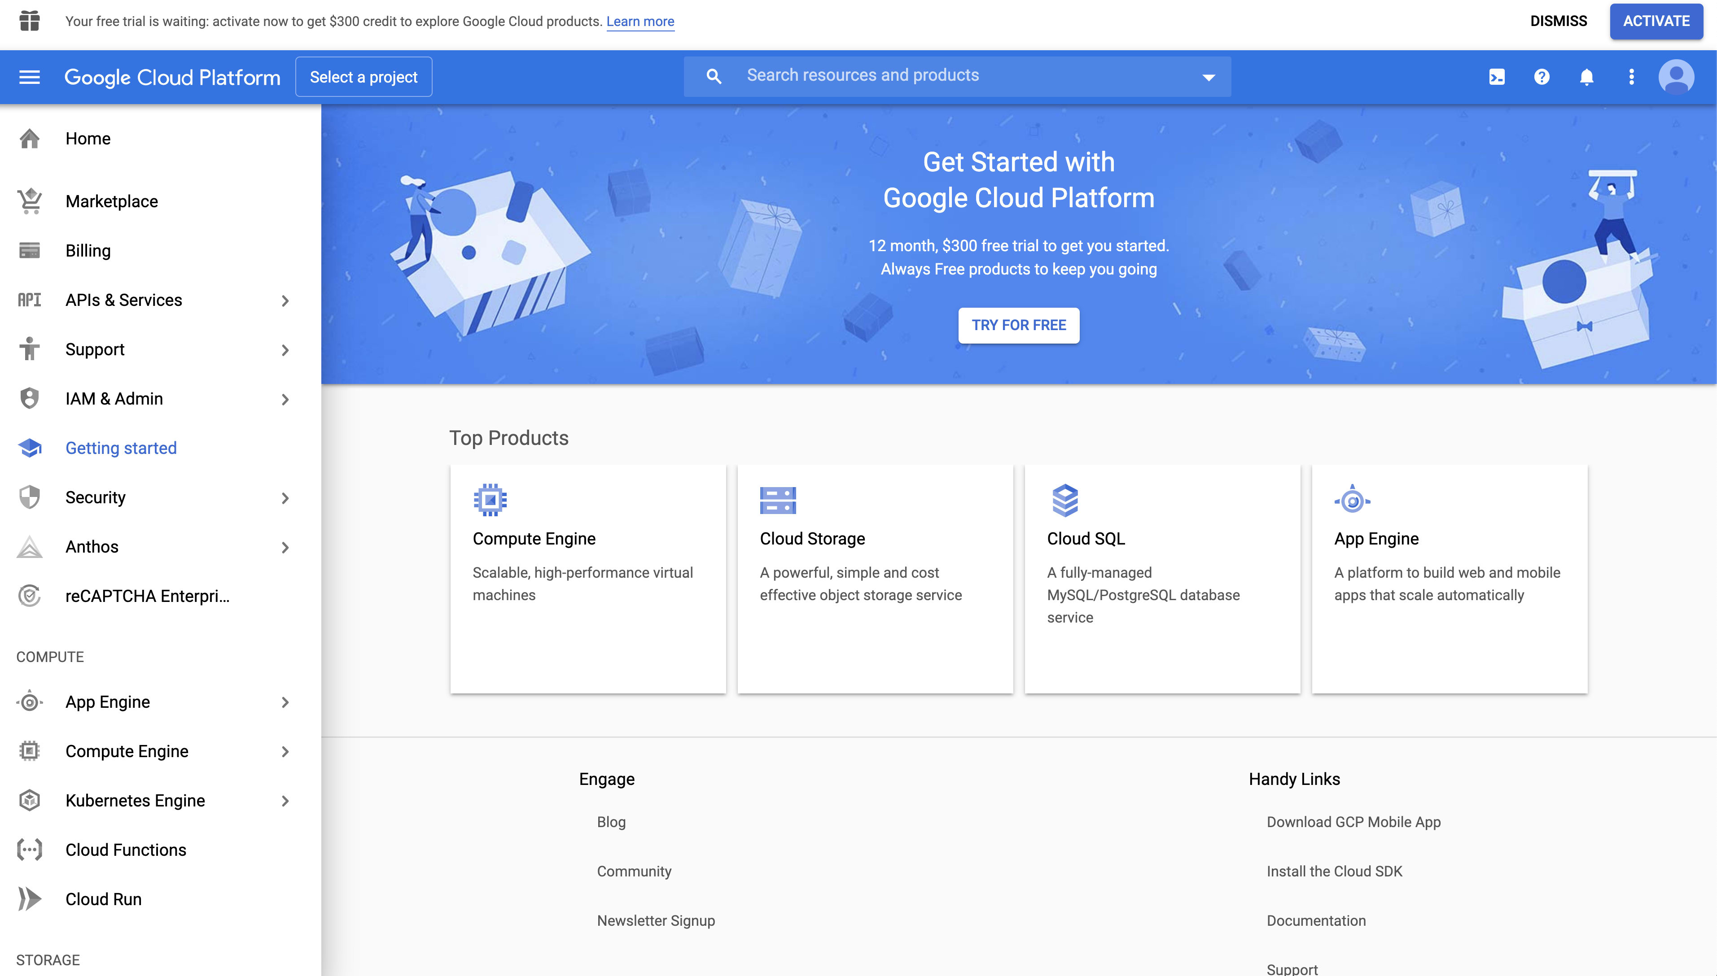Screen dimensions: 1717x976
Task: Open the help question mark icon
Action: tap(1541, 77)
